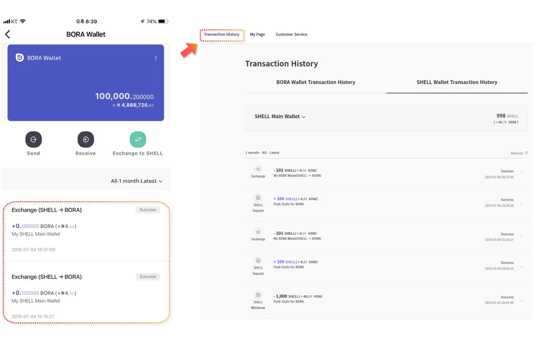This screenshot has width=558, height=343.
Task: Click the ≈ 48.79 KRW value under 998 SHELL
Action: (506, 122)
